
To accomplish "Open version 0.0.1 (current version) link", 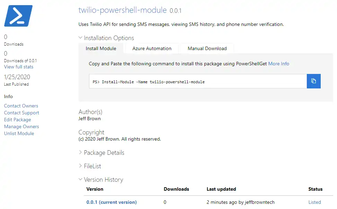I will [x=112, y=202].
